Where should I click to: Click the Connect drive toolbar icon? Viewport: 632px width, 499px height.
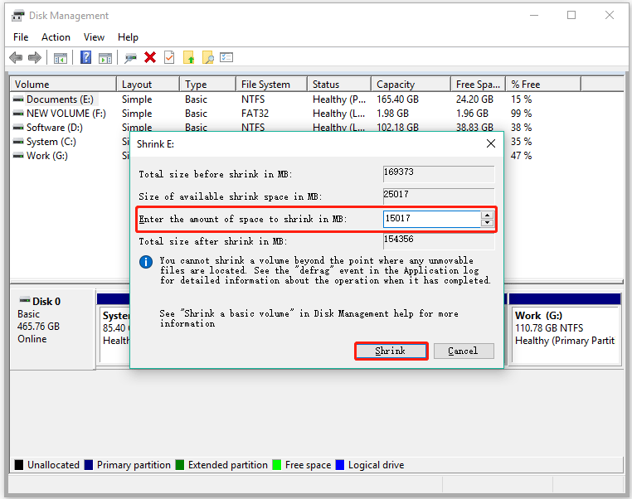pyautogui.click(x=130, y=58)
